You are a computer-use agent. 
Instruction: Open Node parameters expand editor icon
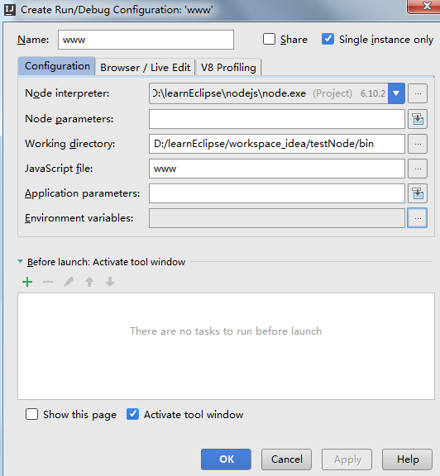click(418, 119)
